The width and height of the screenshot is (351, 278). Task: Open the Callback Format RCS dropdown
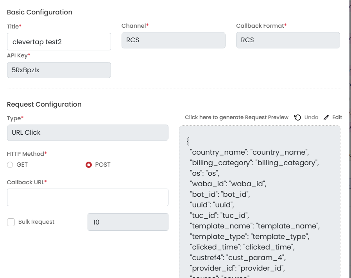[288, 40]
